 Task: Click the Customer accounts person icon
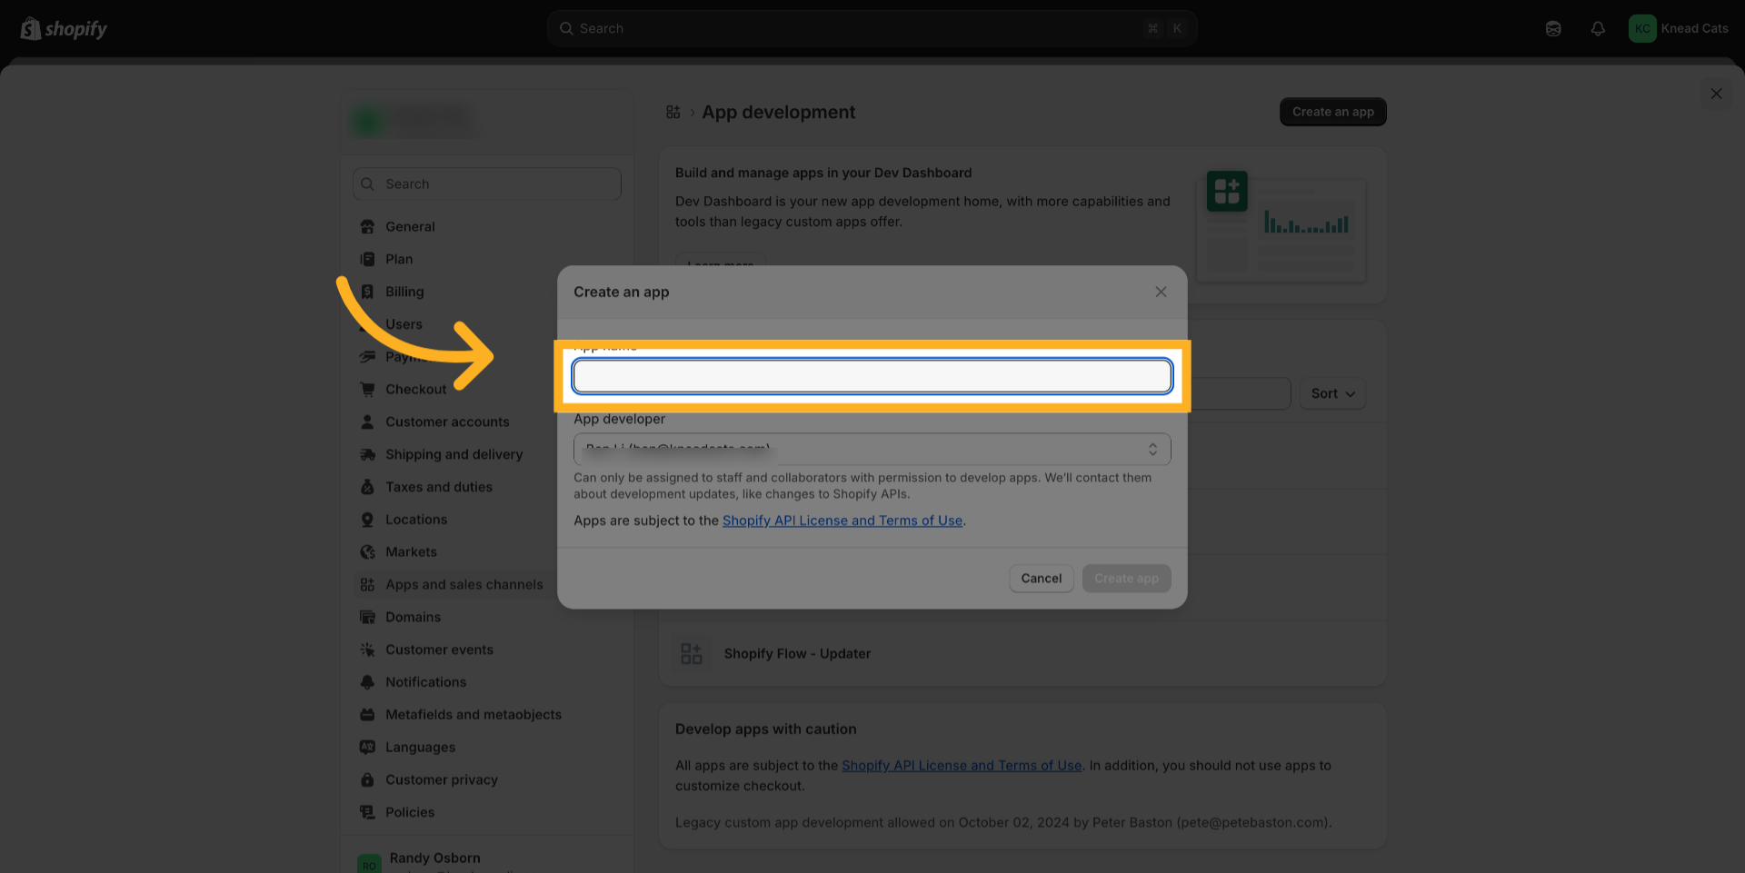coord(367,422)
